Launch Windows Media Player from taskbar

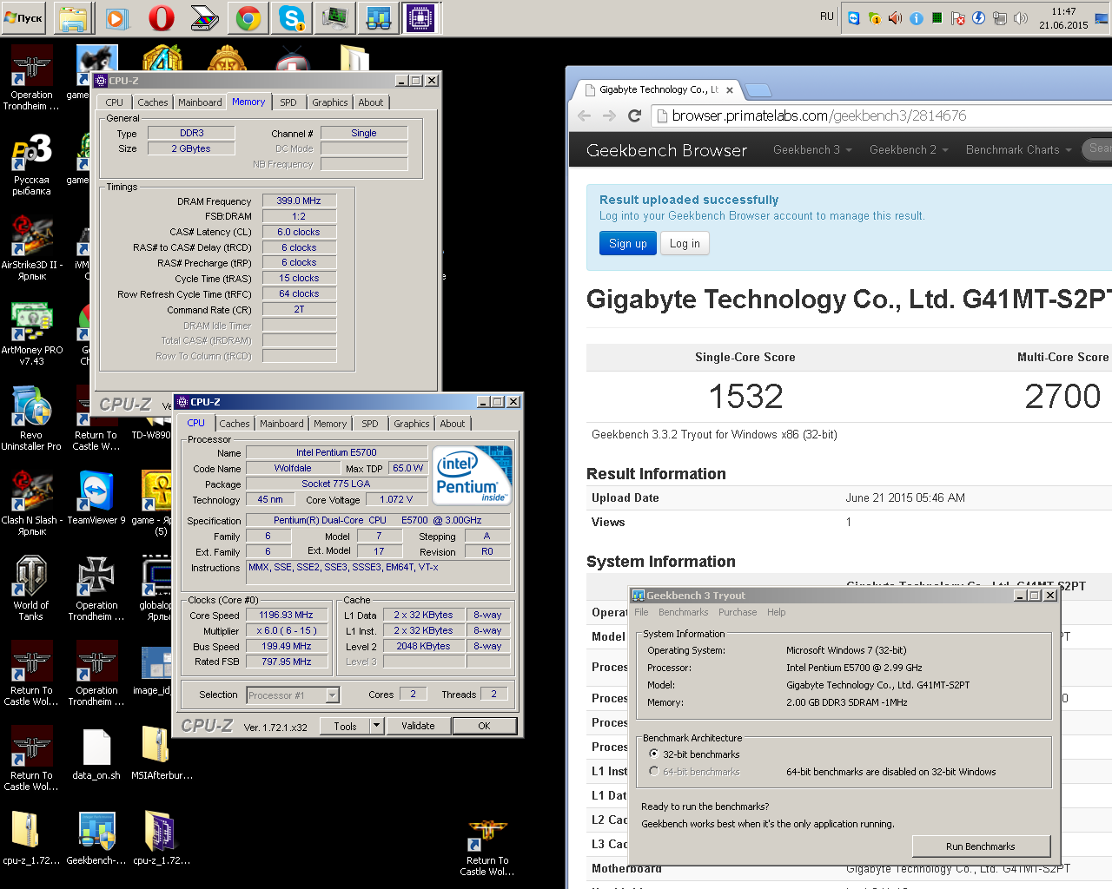[117, 17]
